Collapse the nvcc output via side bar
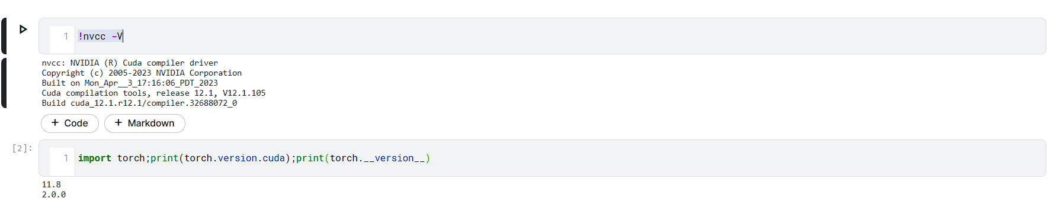The image size is (1054, 221). pyautogui.click(x=4, y=83)
